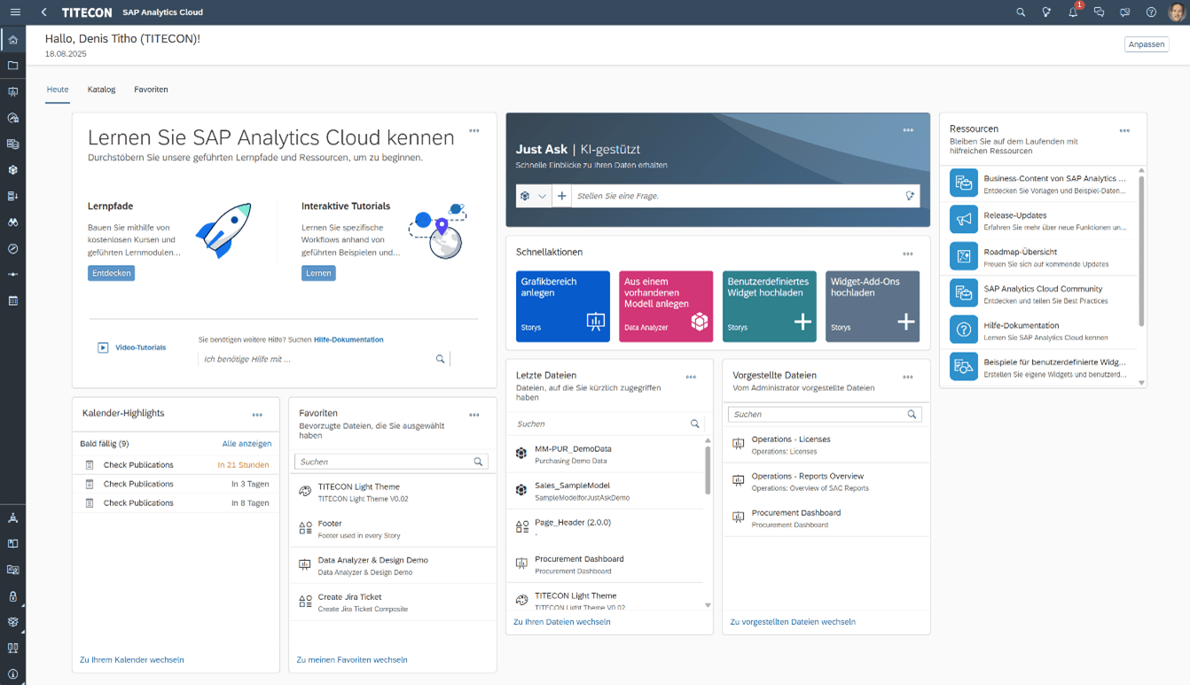Screen dimensions: 1190x685
Task: Click lightbulb icon inside Just Ask question field
Action: click(910, 196)
